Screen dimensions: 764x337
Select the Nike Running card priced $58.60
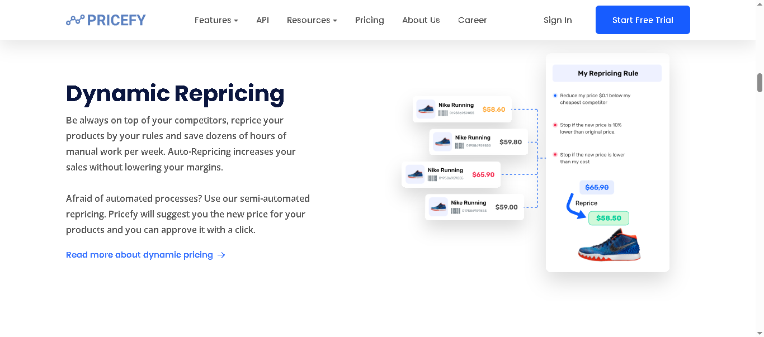tap(462, 109)
